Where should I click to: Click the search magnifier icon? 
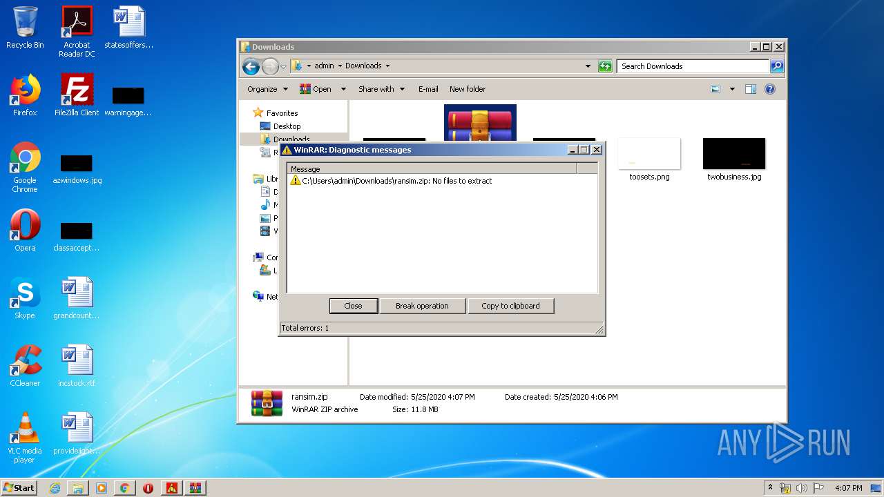coord(777,66)
